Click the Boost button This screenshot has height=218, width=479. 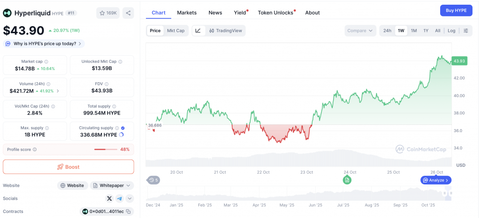click(68, 167)
